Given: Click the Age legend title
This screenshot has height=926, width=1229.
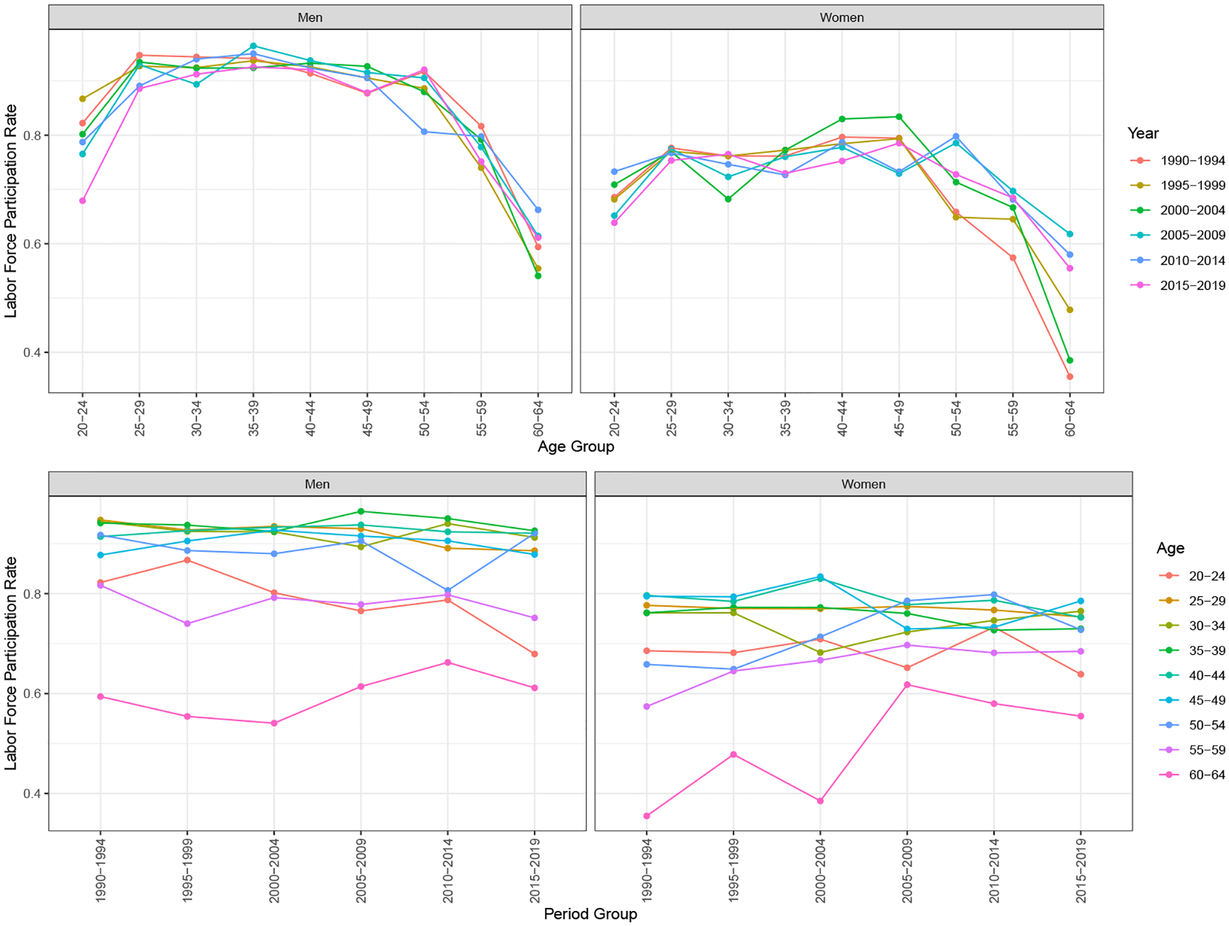Looking at the screenshot, I should pyautogui.click(x=1170, y=548).
